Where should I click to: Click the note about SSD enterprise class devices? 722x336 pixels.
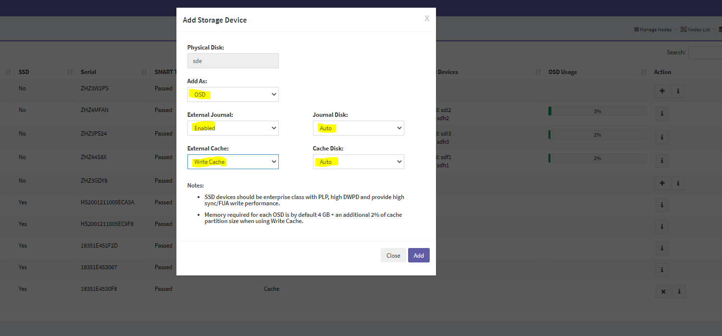(304, 200)
